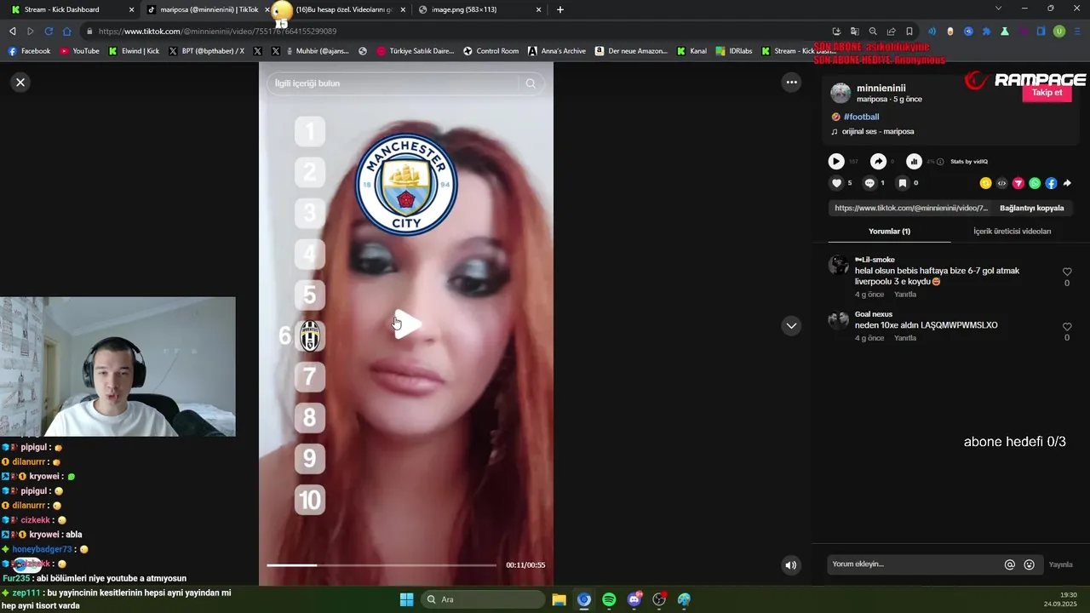Send to friends with red icon
This screenshot has width=1090, height=613.
(x=1018, y=183)
